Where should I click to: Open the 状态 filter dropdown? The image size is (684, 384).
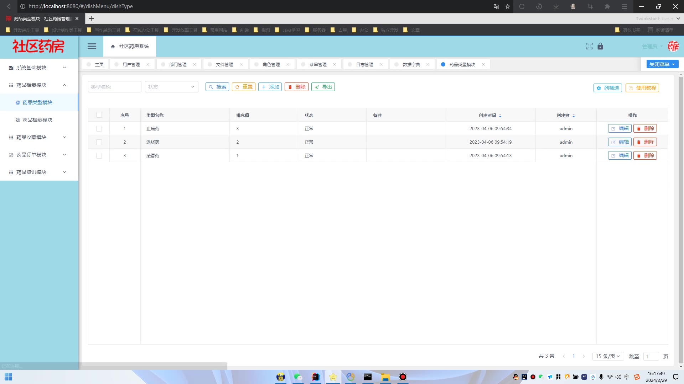click(x=171, y=87)
